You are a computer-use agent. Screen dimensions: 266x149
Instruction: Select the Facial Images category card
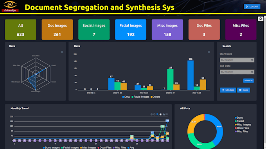[x=131, y=30]
